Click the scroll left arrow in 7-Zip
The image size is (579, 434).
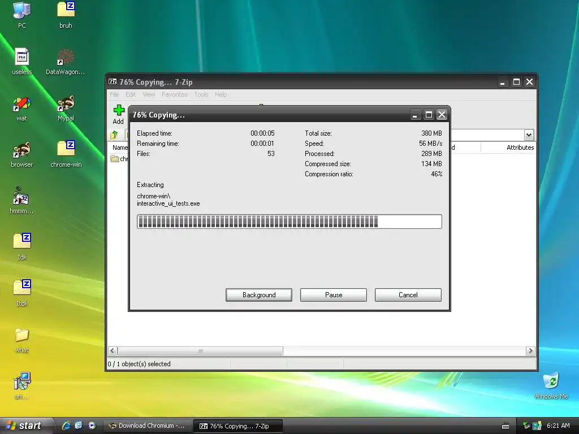tap(113, 350)
